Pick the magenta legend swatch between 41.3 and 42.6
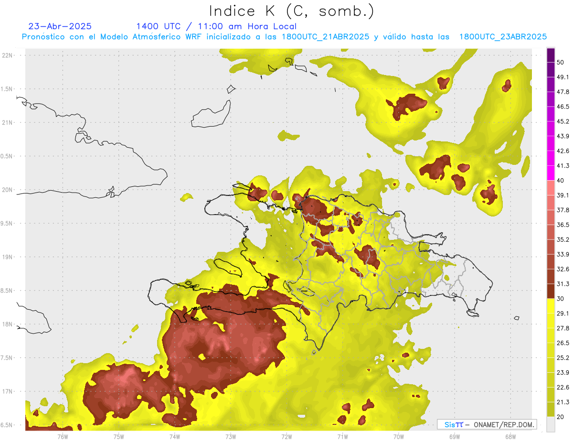The width and height of the screenshot is (573, 443). tap(551, 158)
